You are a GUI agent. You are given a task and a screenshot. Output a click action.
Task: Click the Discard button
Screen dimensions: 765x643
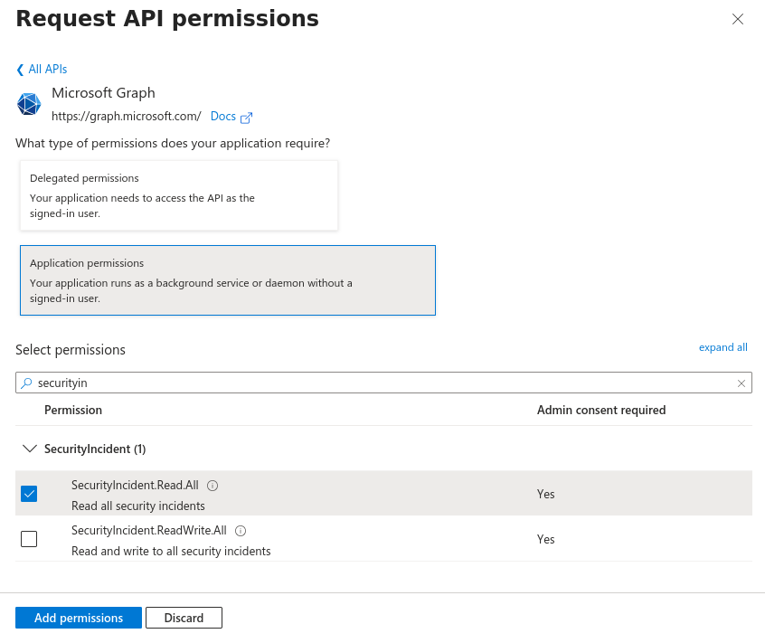184,618
